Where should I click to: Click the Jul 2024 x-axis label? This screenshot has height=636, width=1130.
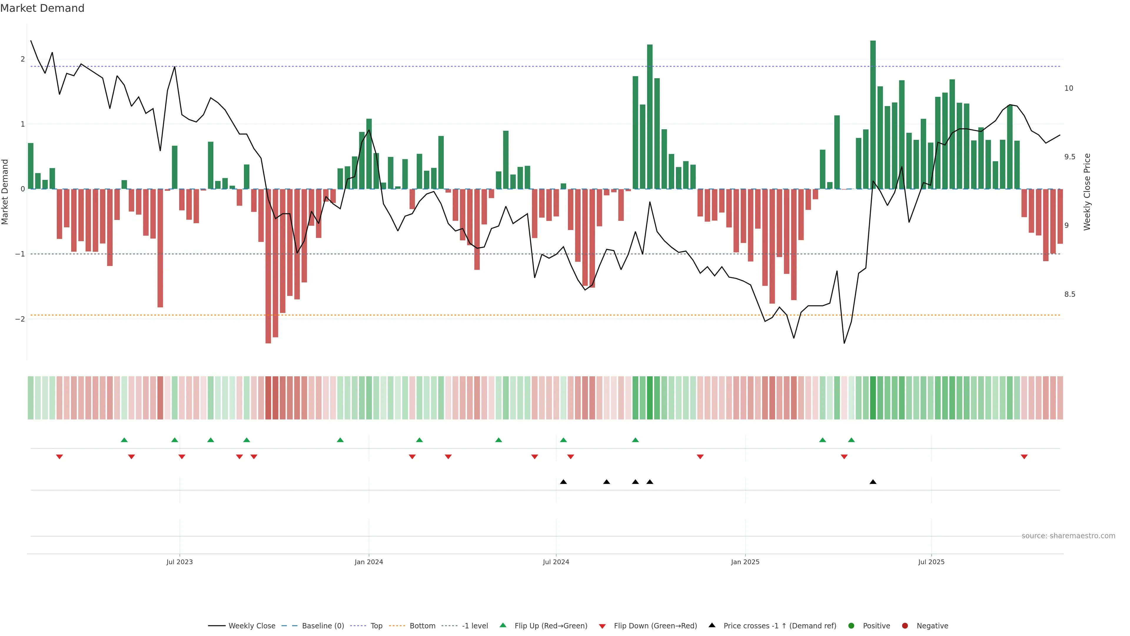click(x=556, y=562)
